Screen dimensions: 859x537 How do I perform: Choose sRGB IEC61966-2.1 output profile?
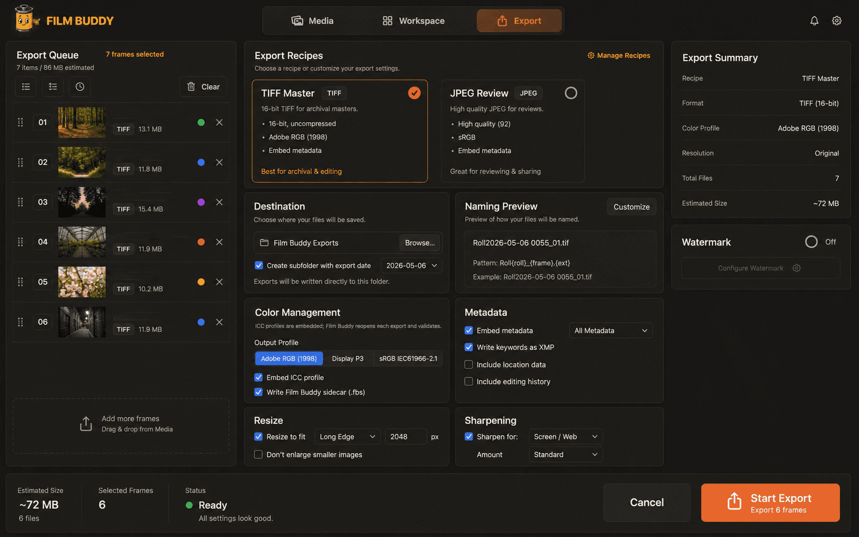pyautogui.click(x=408, y=358)
